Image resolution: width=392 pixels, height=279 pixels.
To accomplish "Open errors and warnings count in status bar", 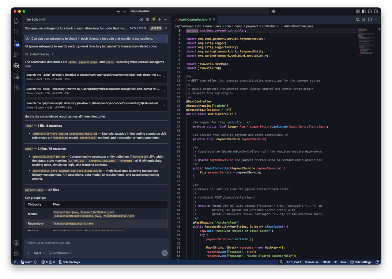I will point(48,262).
